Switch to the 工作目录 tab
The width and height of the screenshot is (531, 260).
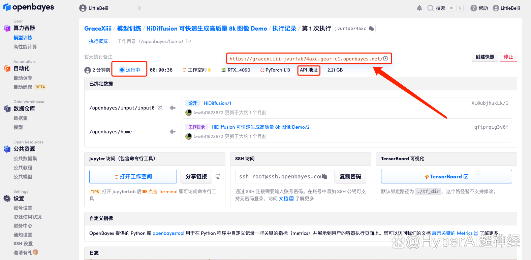(150, 41)
